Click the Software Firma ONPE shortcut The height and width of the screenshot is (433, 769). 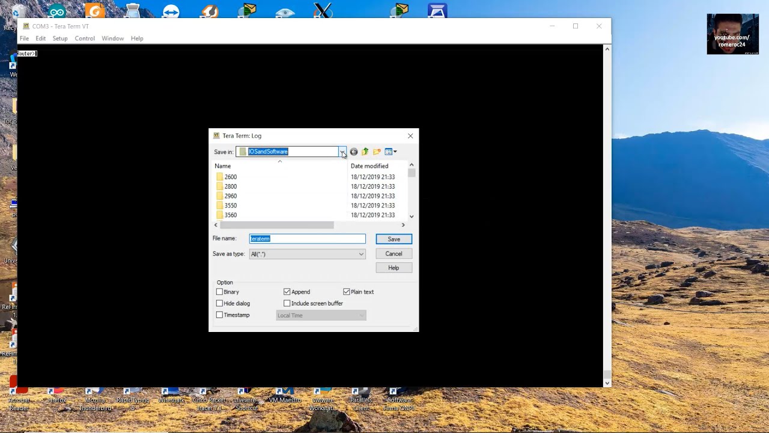click(400, 398)
